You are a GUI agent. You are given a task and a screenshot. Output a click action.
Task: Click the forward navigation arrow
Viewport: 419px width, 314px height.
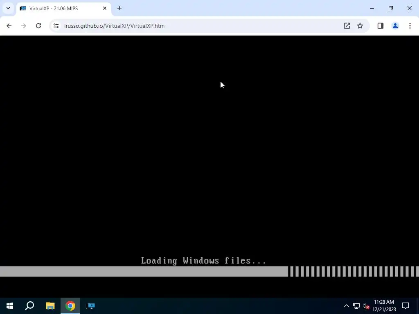[x=24, y=26]
